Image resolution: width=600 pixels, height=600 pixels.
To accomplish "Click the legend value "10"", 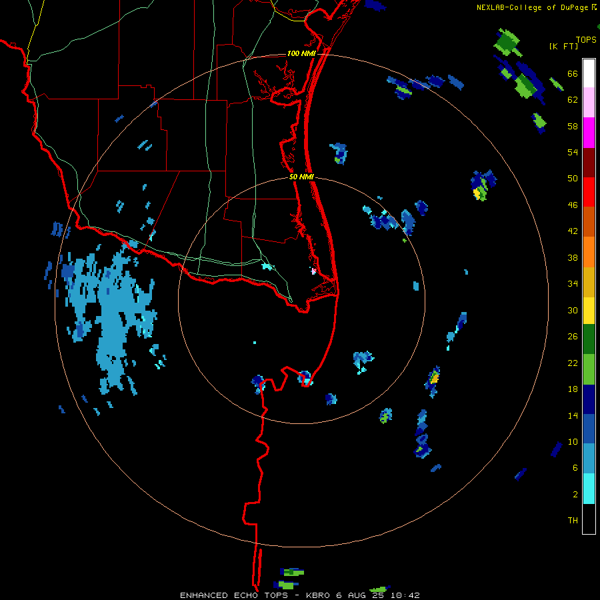I will [573, 441].
